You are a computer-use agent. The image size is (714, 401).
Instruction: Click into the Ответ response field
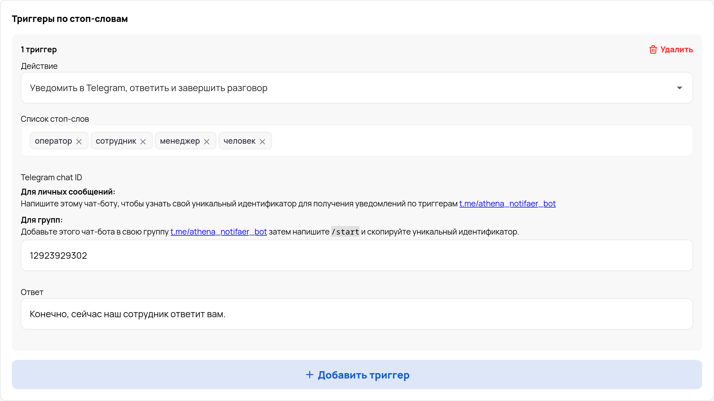click(356, 314)
